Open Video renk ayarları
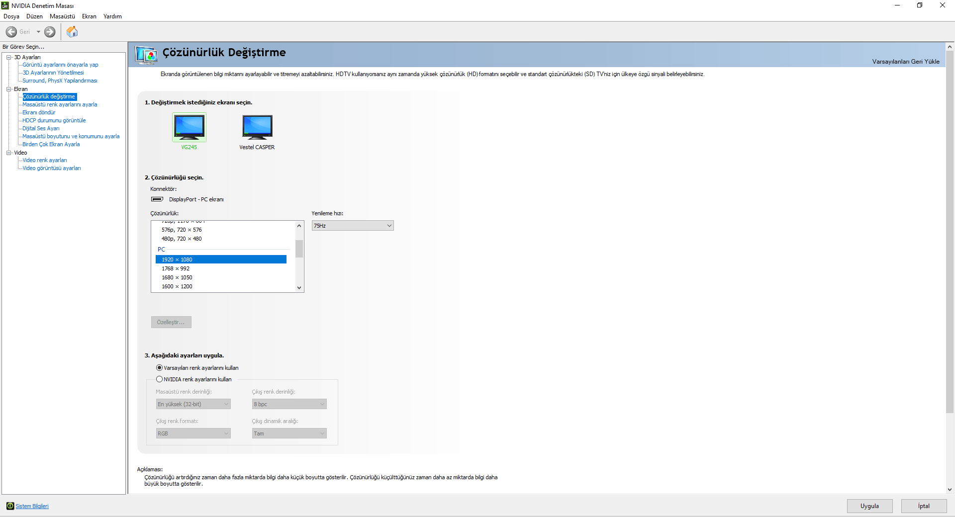955x517 pixels. coord(45,160)
